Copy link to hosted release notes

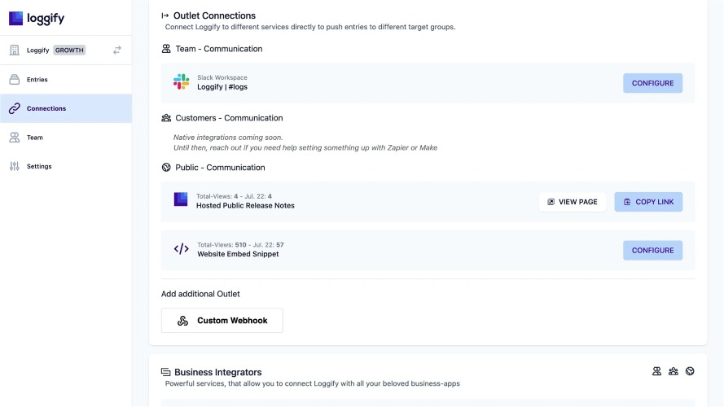tap(647, 202)
